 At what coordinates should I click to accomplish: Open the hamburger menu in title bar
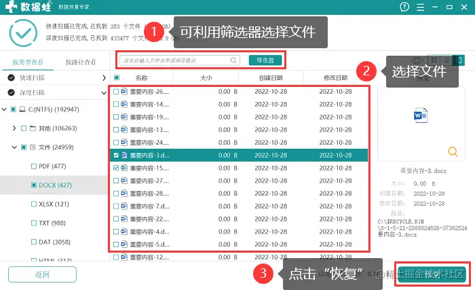pyautogui.click(x=420, y=7)
